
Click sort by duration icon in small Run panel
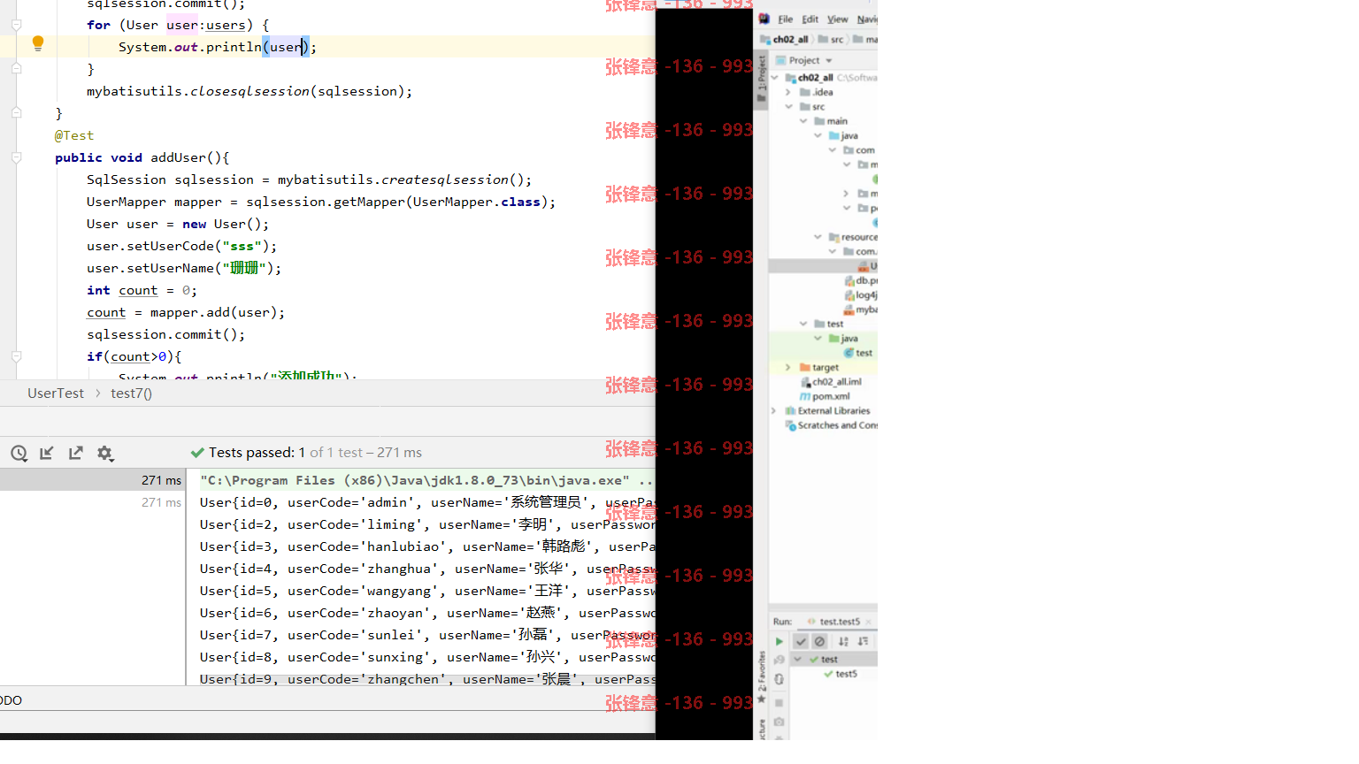[863, 641]
